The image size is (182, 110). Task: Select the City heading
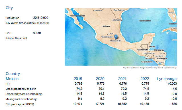[x=9, y=8]
